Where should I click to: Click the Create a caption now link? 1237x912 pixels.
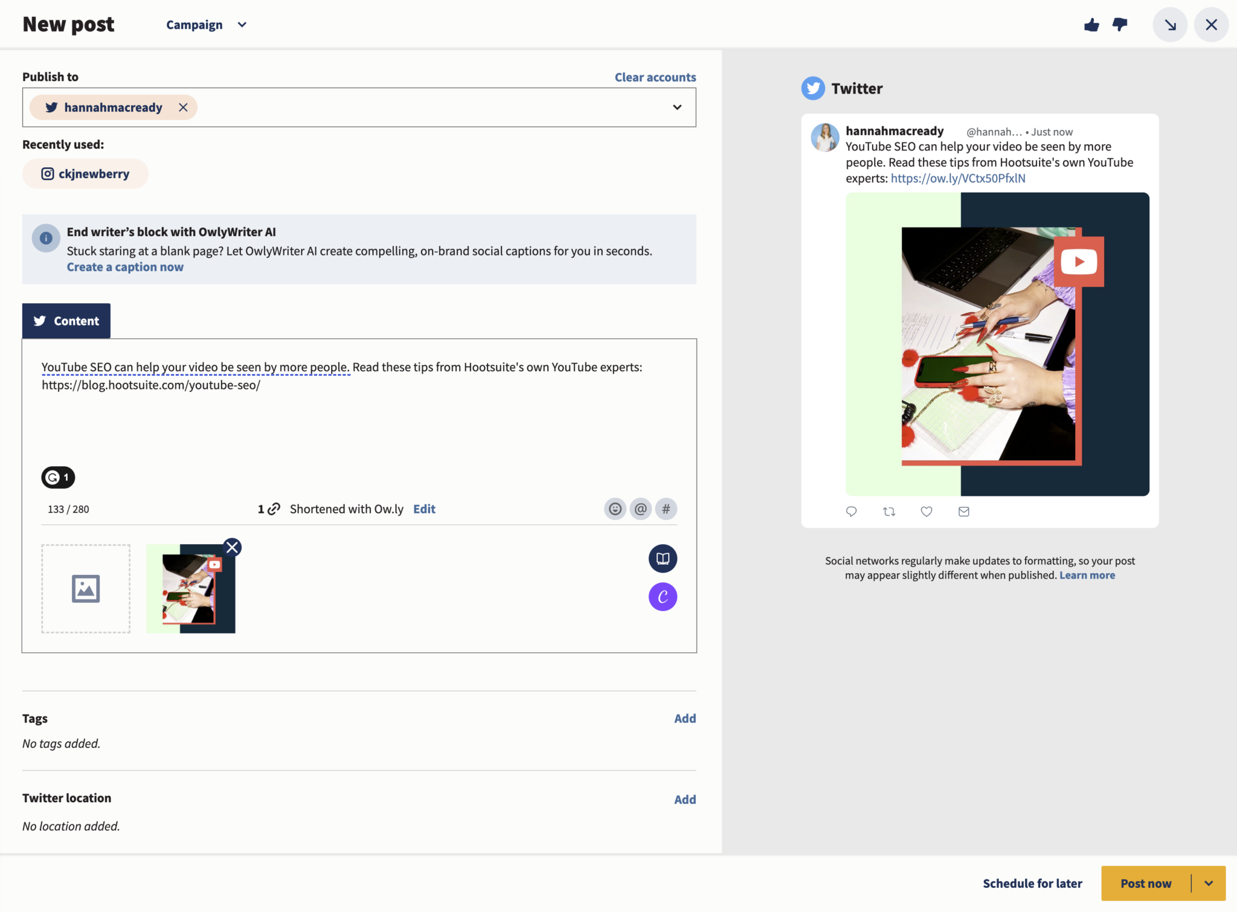[x=125, y=267]
